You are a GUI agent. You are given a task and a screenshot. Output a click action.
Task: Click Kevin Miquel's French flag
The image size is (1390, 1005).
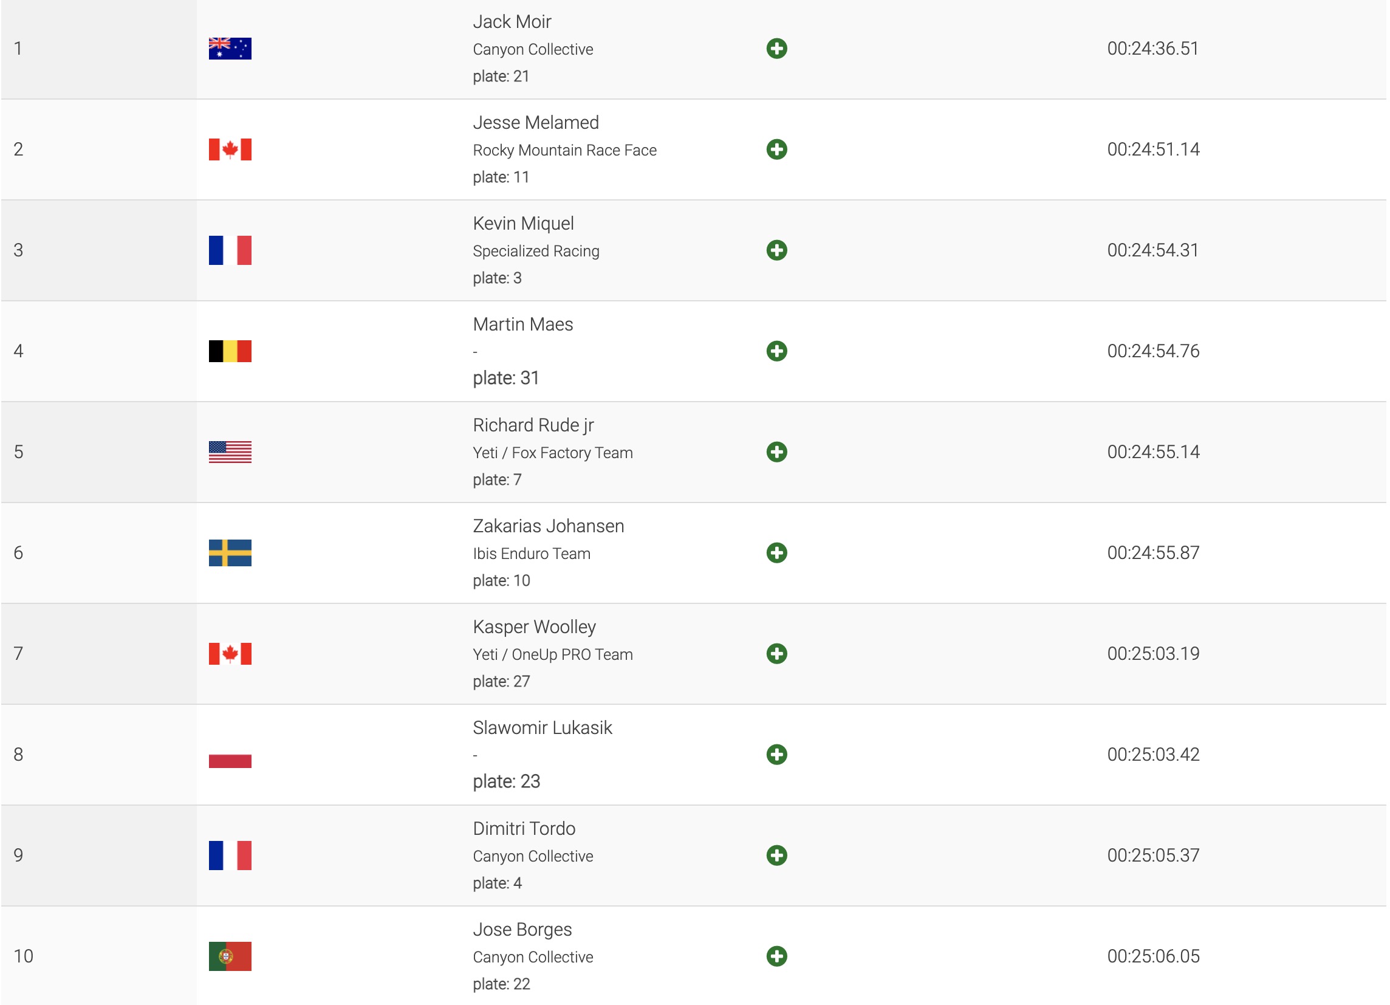click(x=230, y=250)
